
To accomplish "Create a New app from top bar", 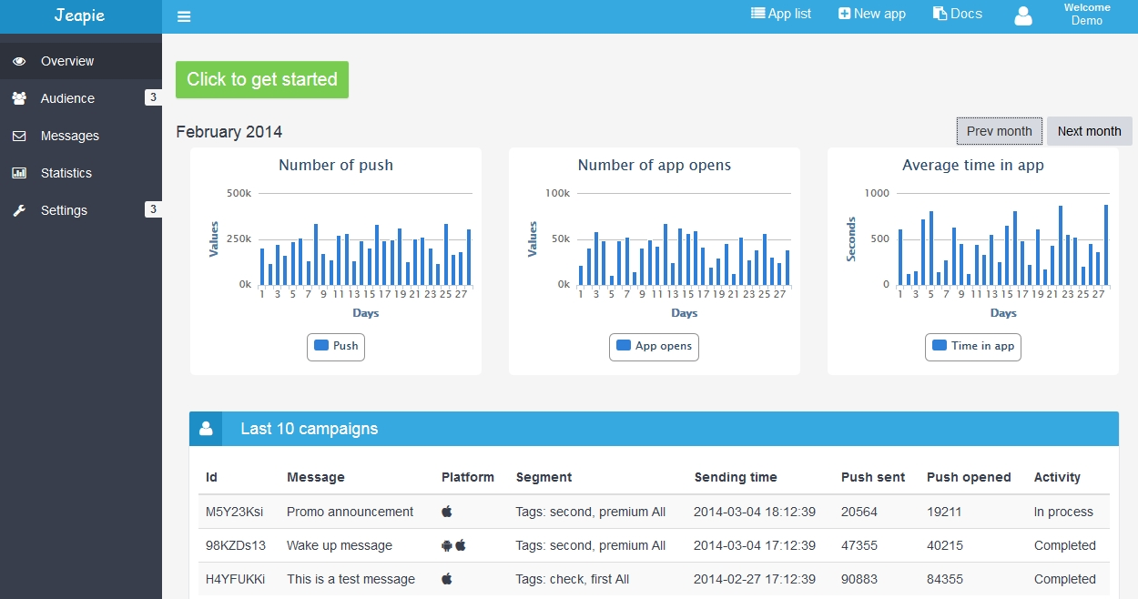I will pyautogui.click(x=872, y=14).
